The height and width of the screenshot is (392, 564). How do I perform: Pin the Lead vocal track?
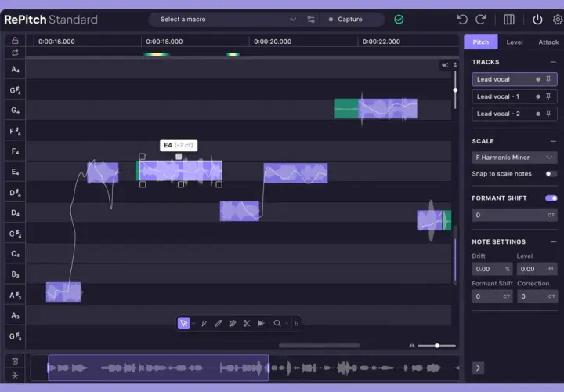click(x=548, y=79)
